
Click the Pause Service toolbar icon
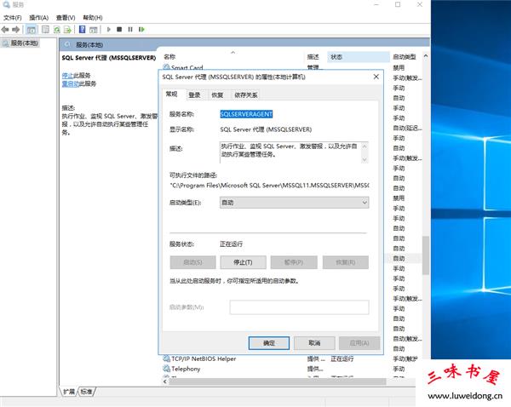[x=130, y=29]
